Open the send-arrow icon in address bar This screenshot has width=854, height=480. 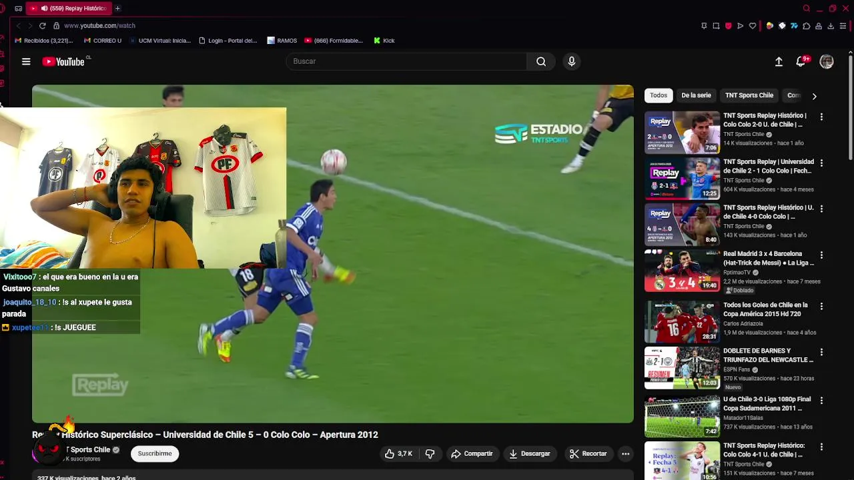coord(740,26)
